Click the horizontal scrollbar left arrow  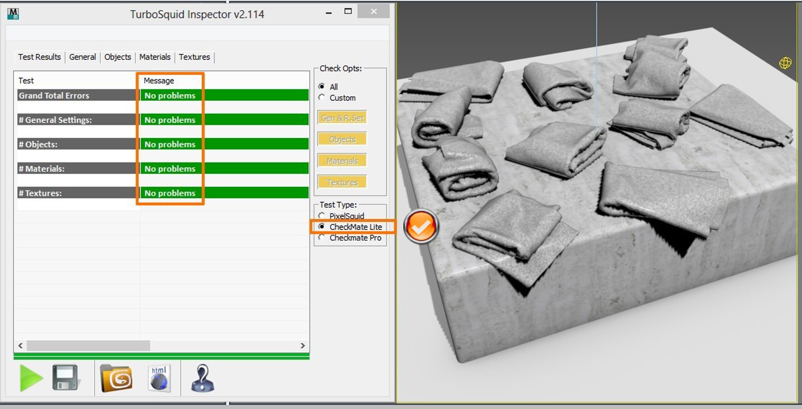20,345
